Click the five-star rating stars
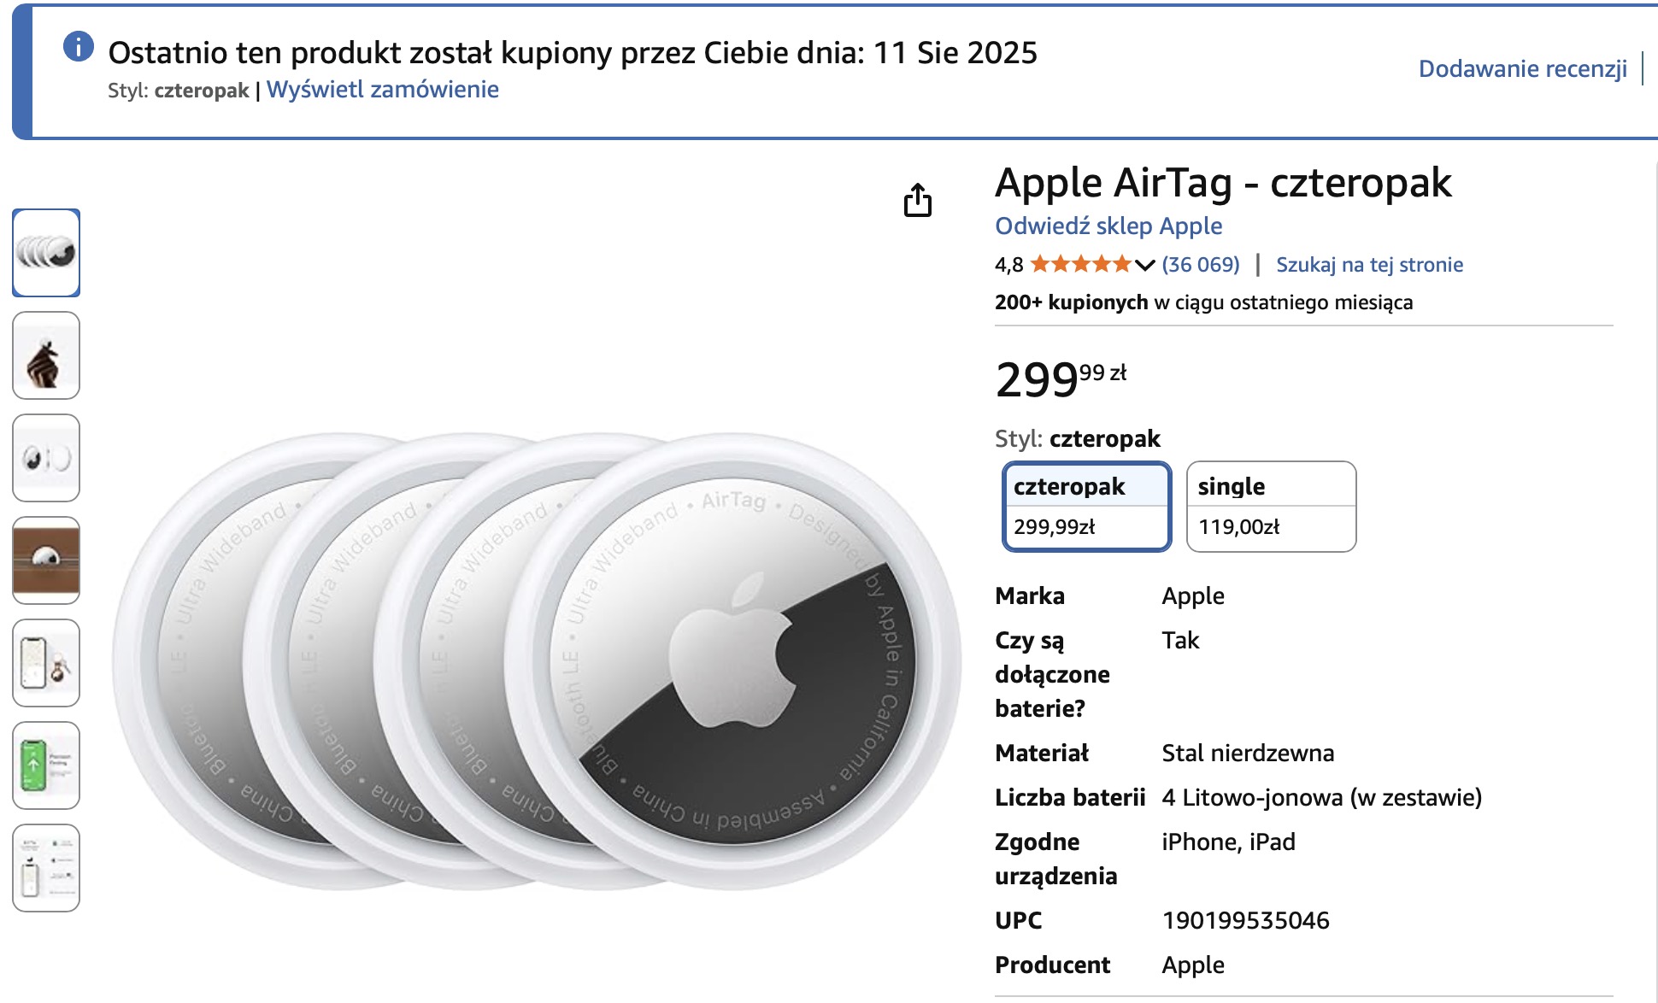1658x1003 pixels. tap(1080, 264)
